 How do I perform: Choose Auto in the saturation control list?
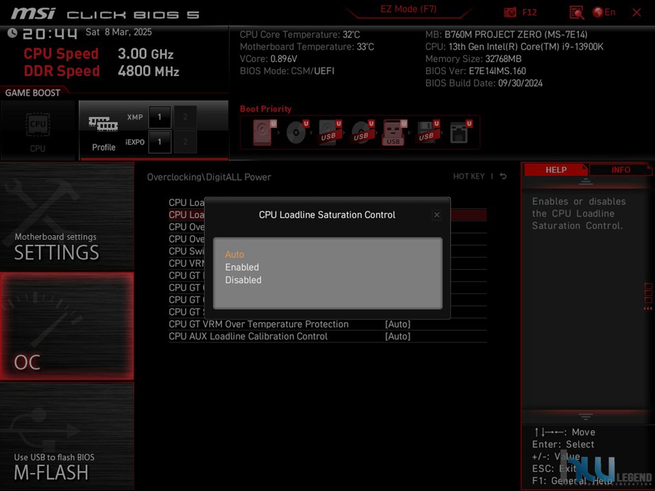[x=234, y=254]
